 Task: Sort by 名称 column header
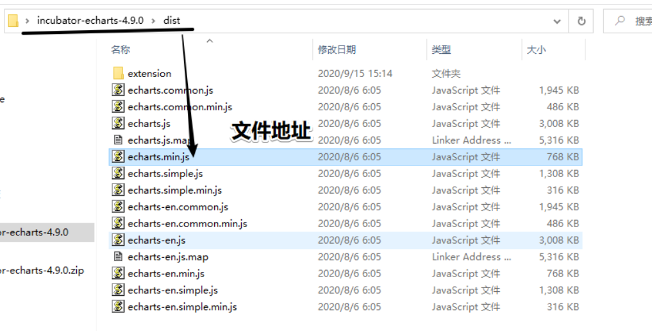(x=121, y=49)
